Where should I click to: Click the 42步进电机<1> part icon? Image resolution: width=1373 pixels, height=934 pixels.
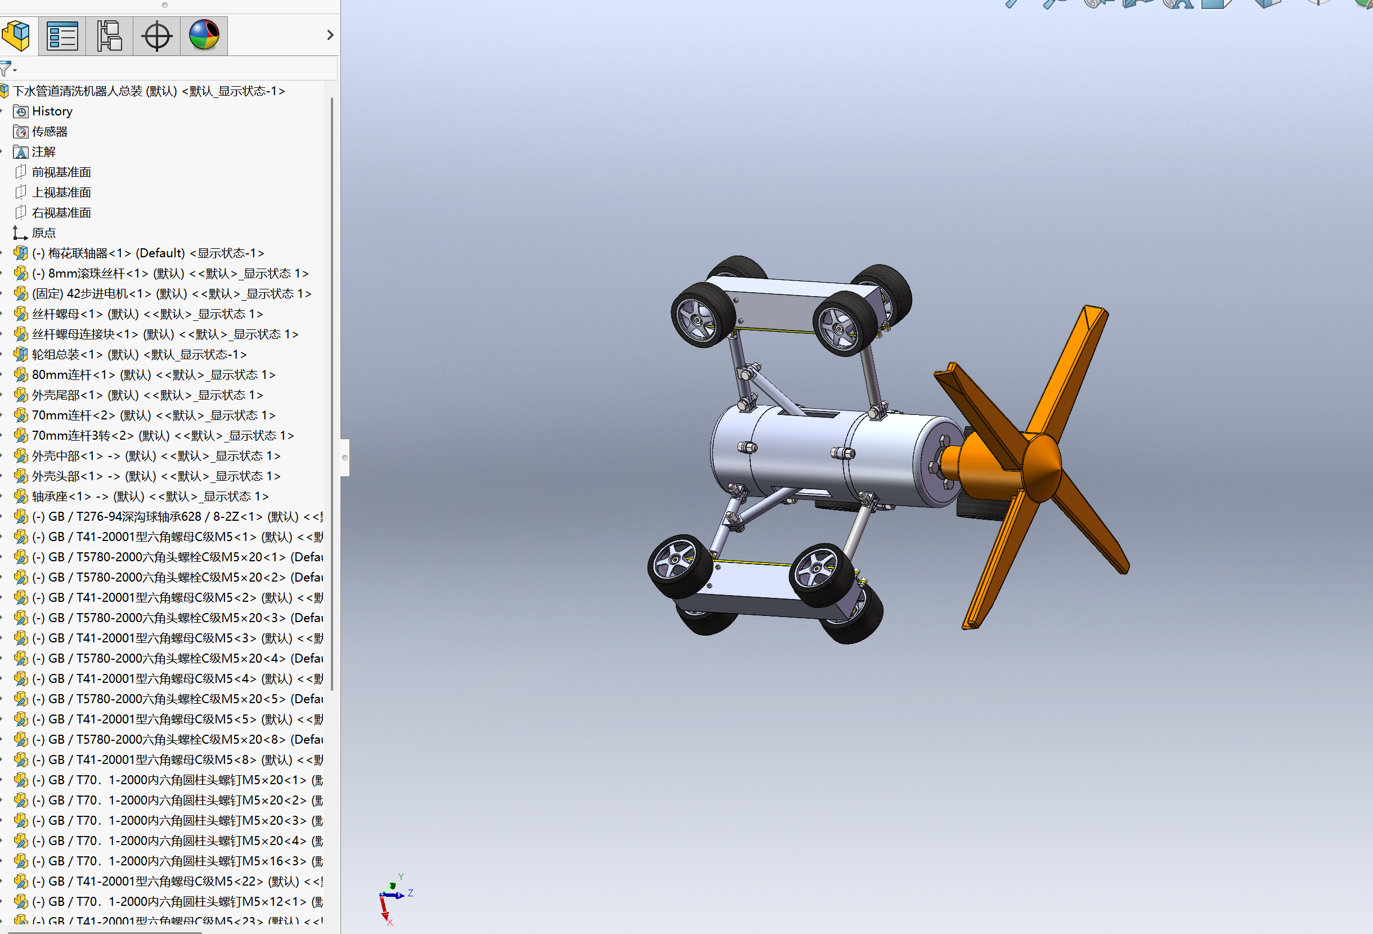[x=21, y=294]
